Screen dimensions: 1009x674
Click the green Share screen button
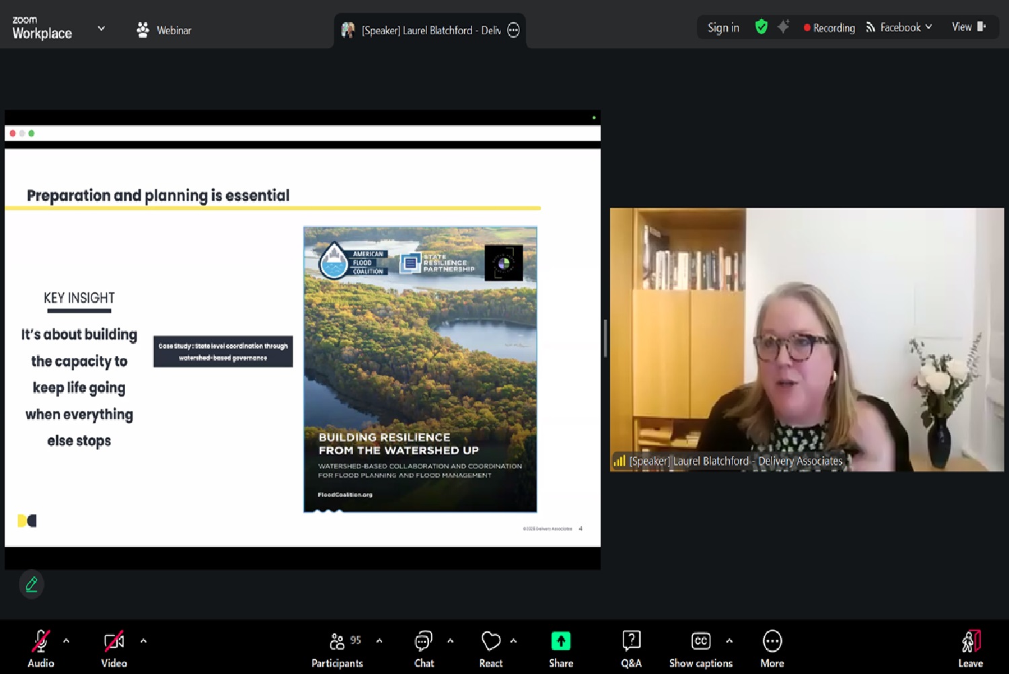(560, 642)
